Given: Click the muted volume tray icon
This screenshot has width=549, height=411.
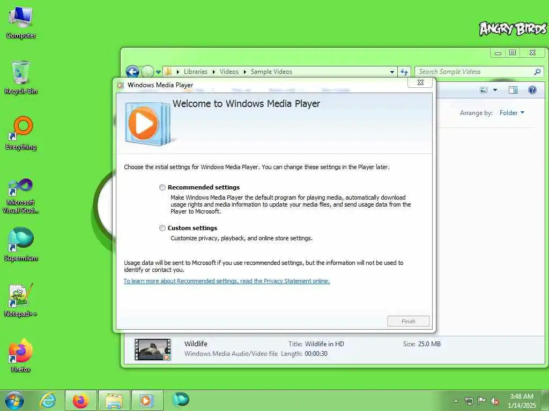Looking at the screenshot, I should click(x=495, y=401).
